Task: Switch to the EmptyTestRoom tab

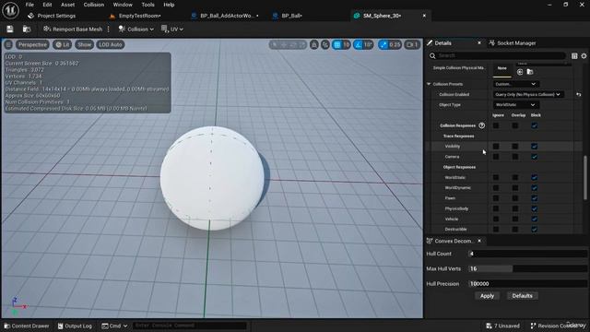Action: tap(135, 16)
